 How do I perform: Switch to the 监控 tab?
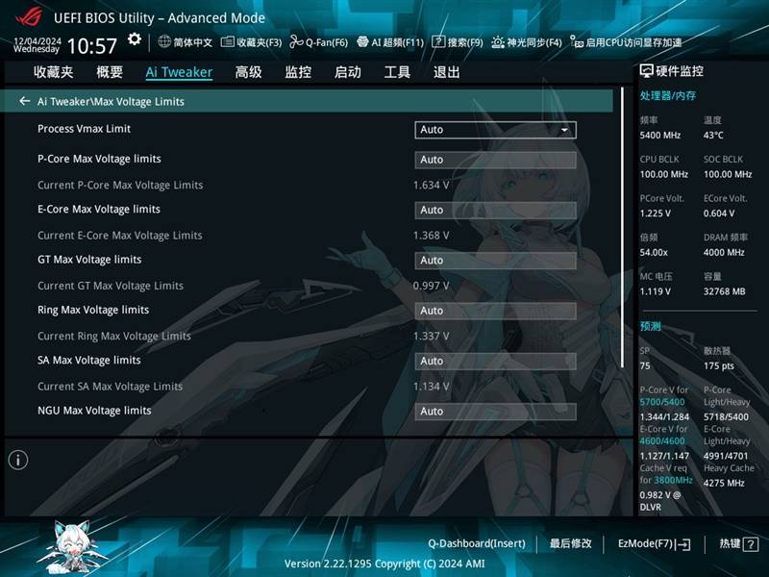tap(298, 72)
